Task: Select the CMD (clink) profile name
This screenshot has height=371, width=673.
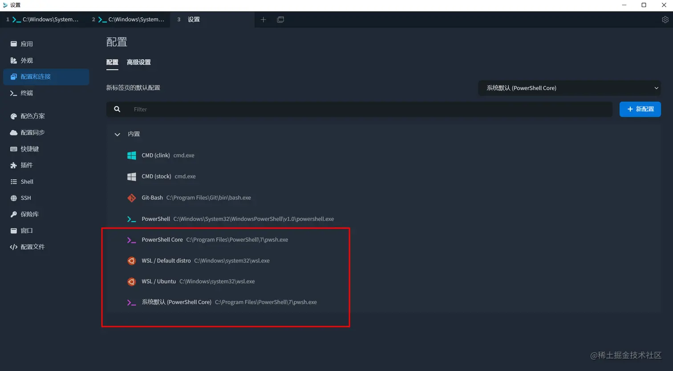Action: coord(156,156)
